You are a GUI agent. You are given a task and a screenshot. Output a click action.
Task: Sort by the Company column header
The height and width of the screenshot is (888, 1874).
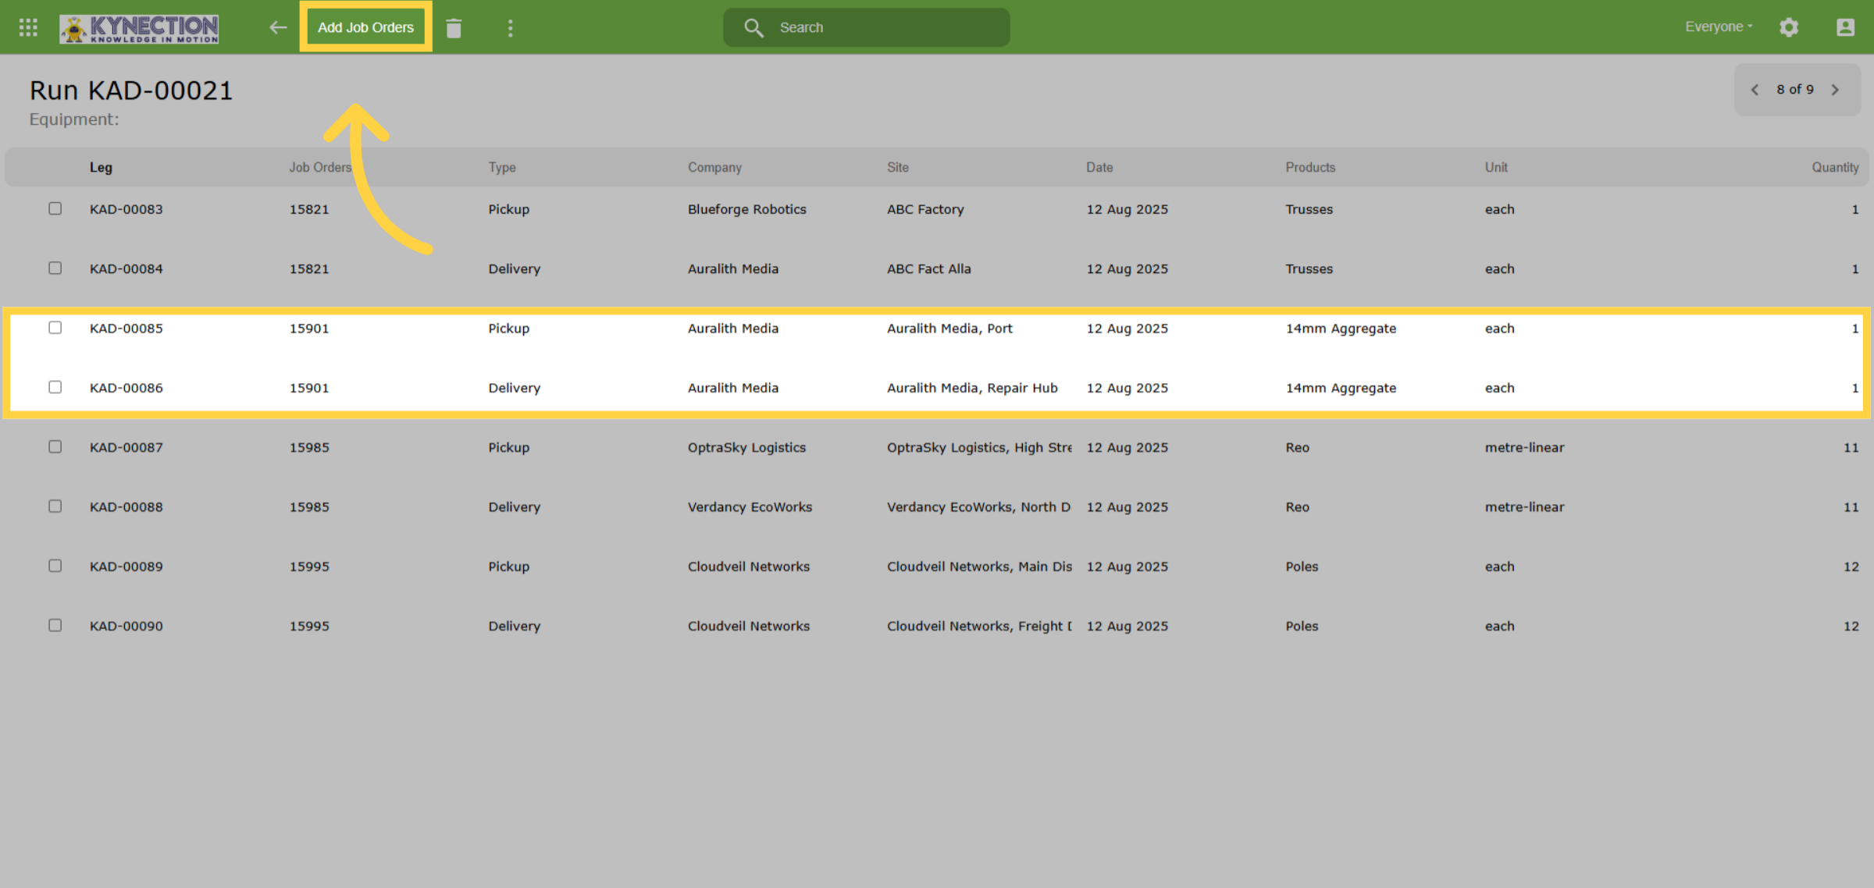(x=714, y=167)
